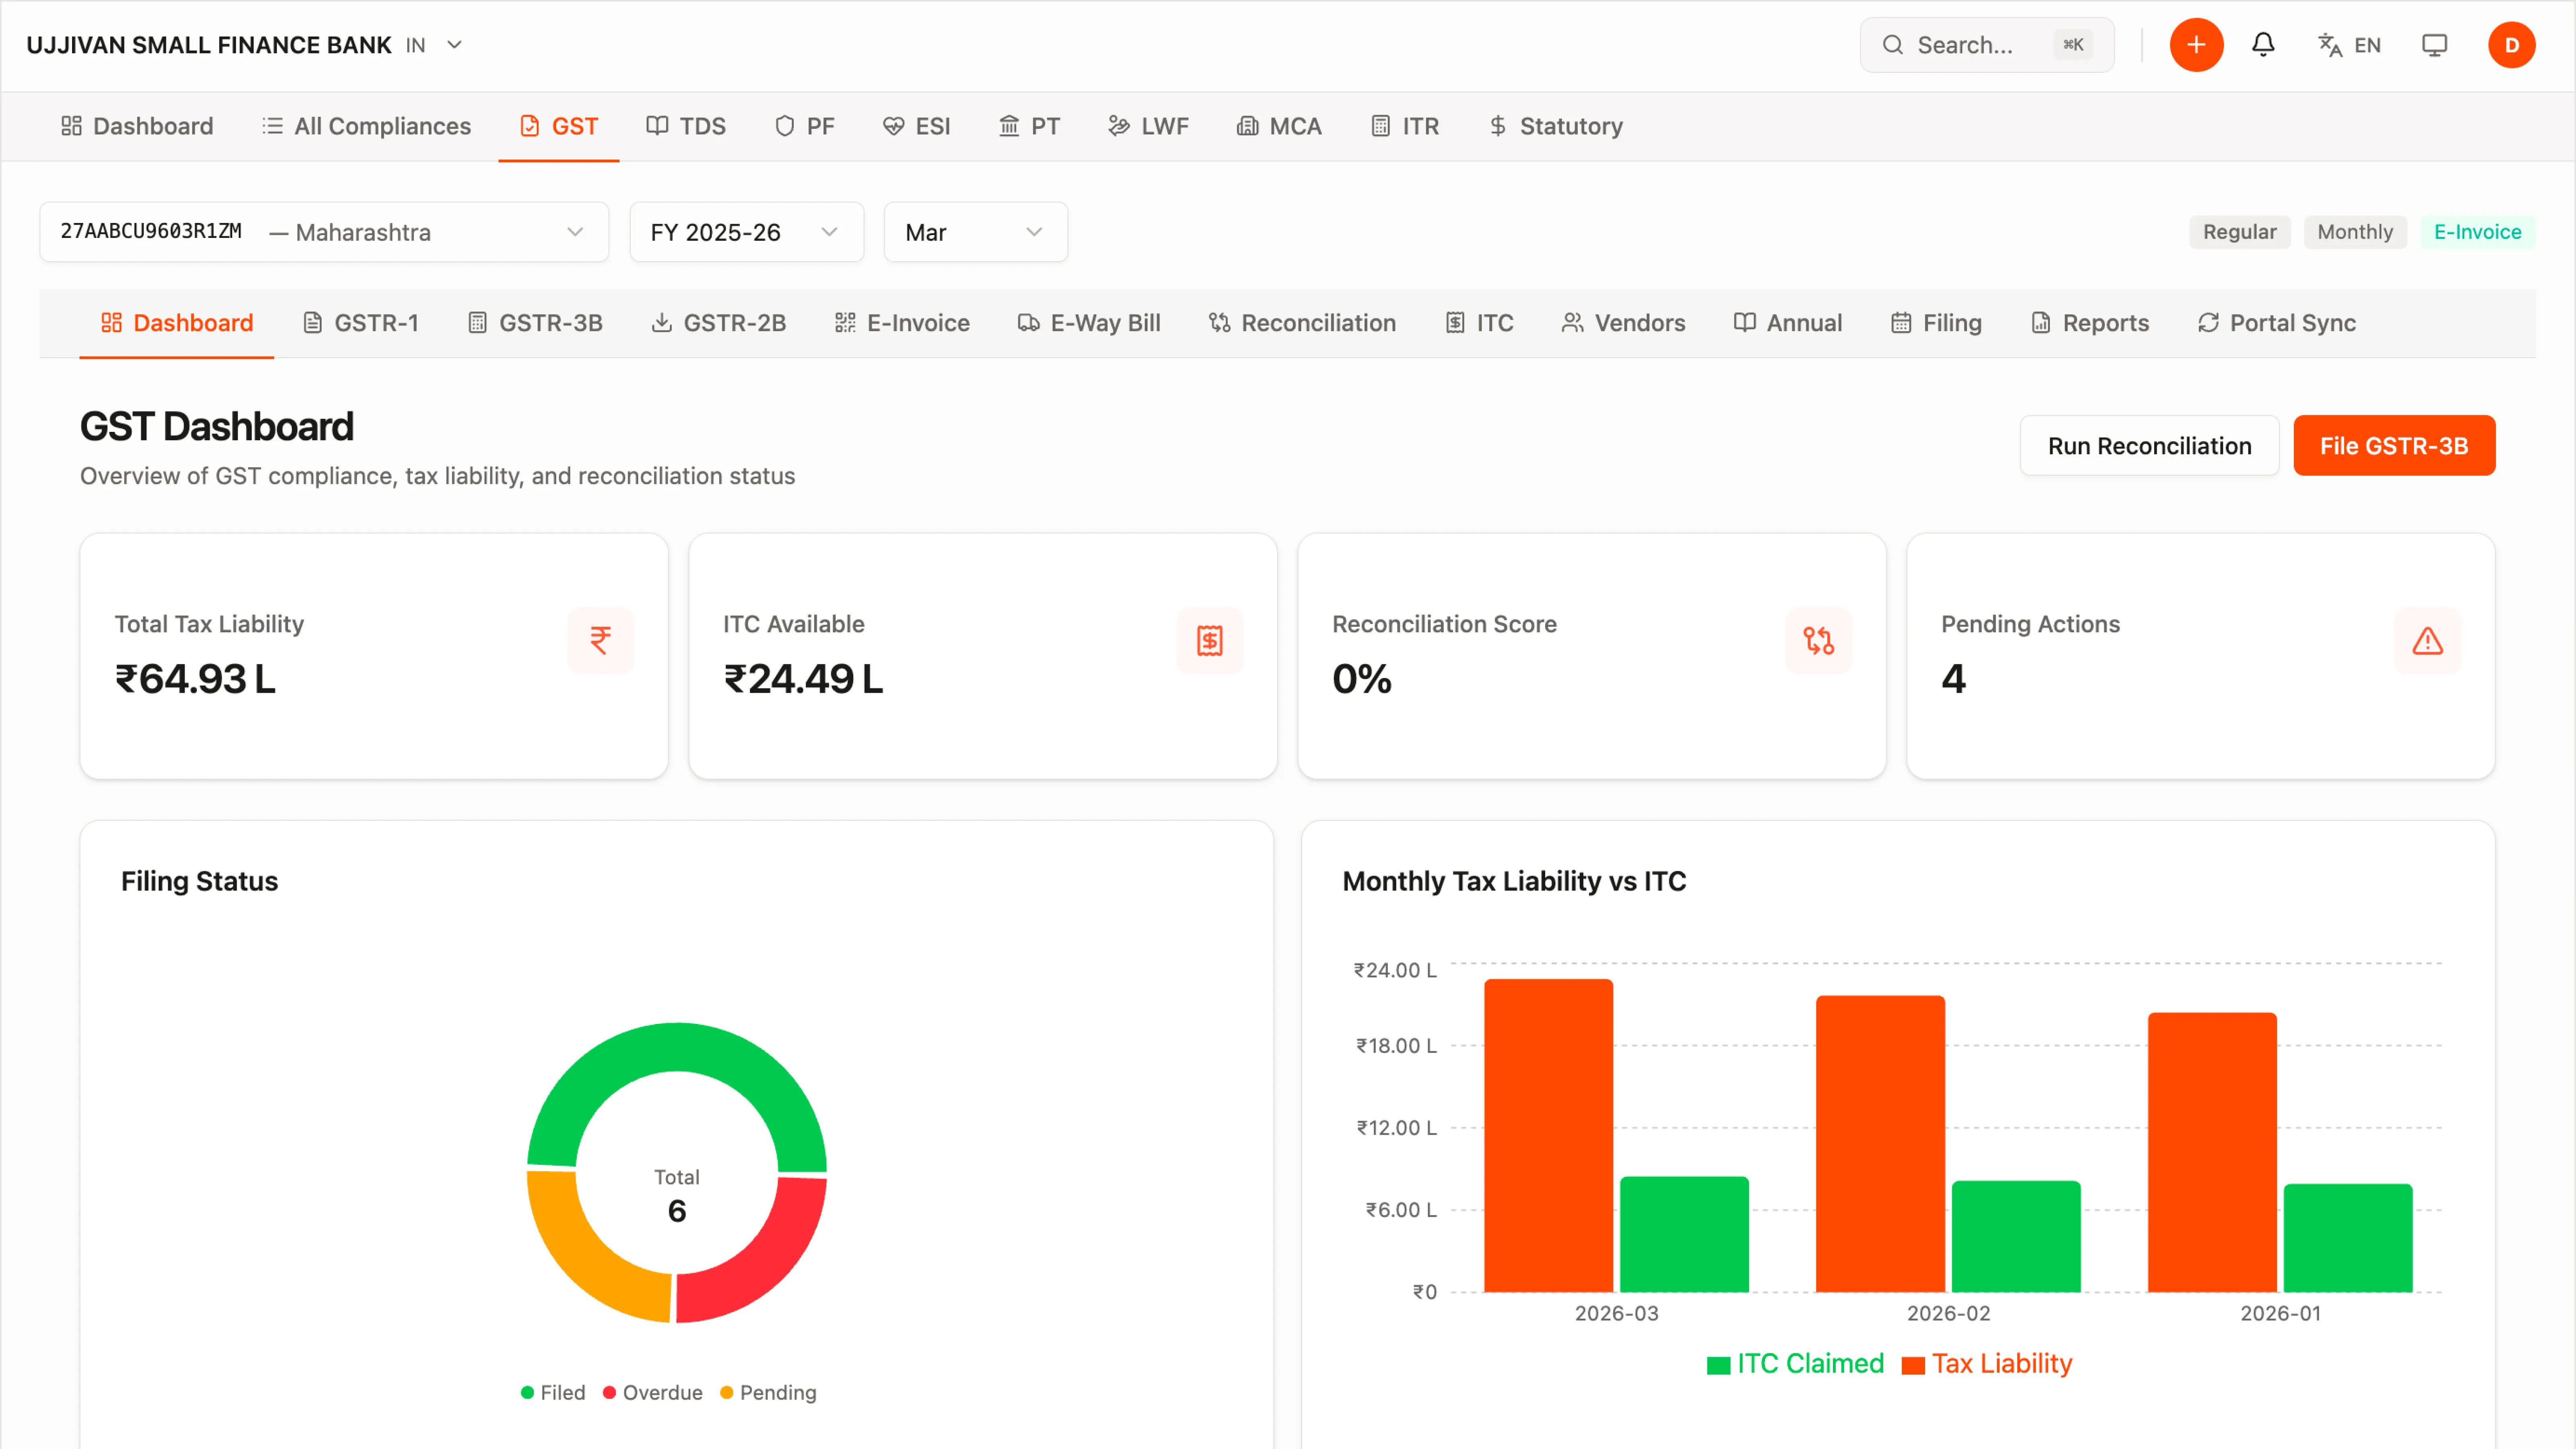Open the GSTR-2B sub-tab

point(718,323)
